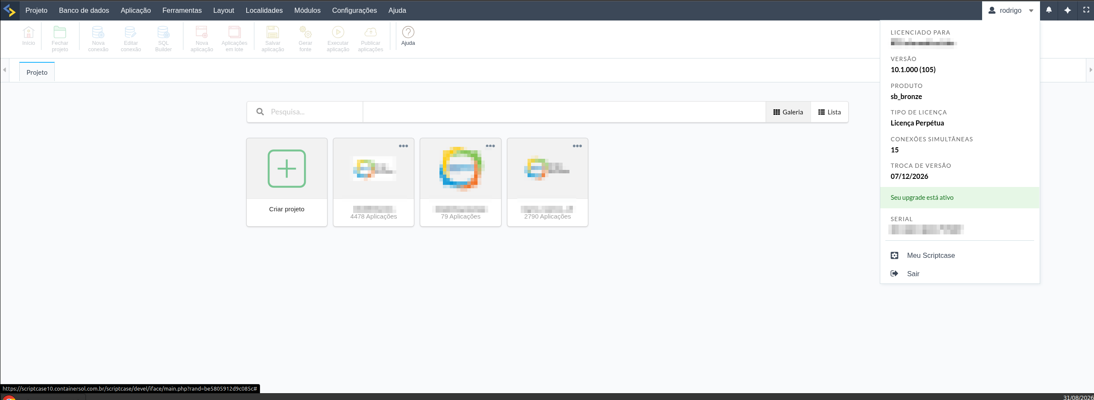The width and height of the screenshot is (1094, 400).
Task: Click the Sair logout icon
Action: tap(894, 274)
